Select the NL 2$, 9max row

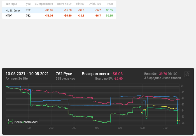click(59, 10)
